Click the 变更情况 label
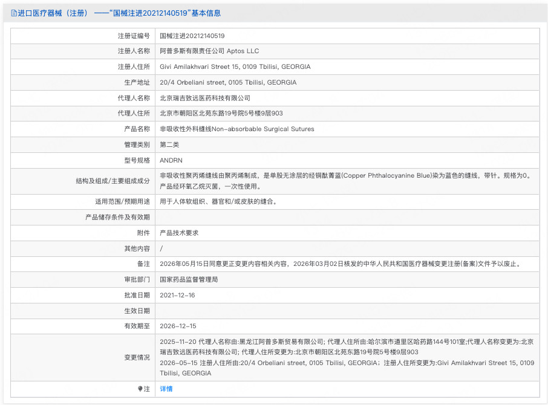Screen dimensions: 548x405 [137, 357]
